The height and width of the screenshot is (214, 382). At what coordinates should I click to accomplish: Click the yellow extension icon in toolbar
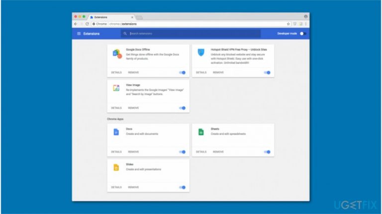click(301, 24)
